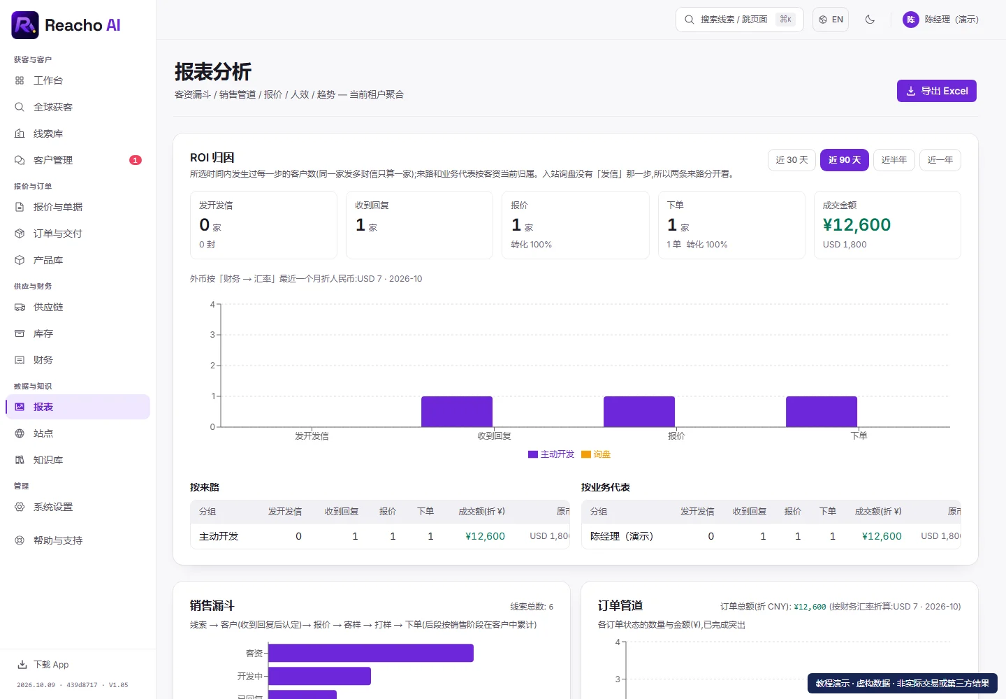This screenshot has height=699, width=1006.
Task: Click the 发开发信 stat card
Action: (x=263, y=225)
